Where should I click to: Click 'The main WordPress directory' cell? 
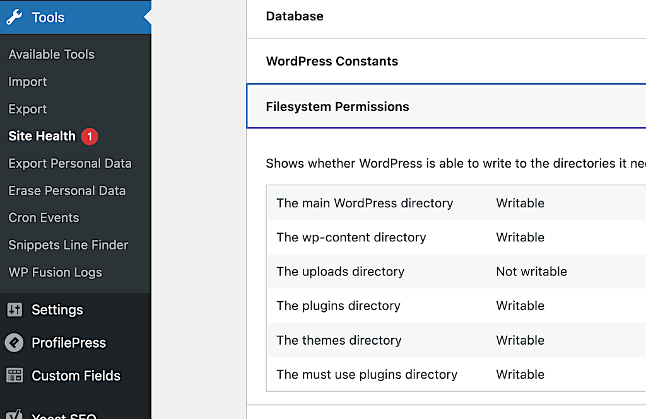point(365,203)
